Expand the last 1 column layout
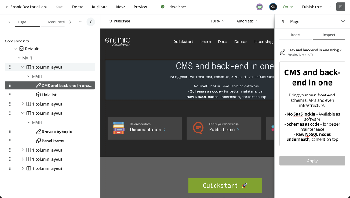The width and height of the screenshot is (350, 198). [x=23, y=168]
